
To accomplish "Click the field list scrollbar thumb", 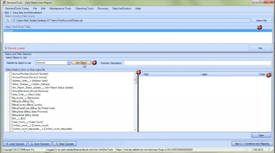I will point(135,80).
